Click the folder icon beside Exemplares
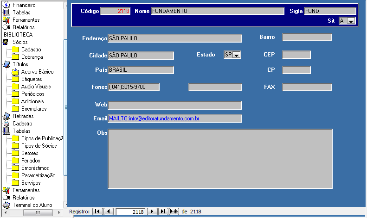 click(x=15, y=109)
